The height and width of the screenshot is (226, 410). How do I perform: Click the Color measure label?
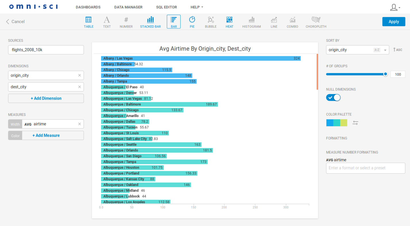coord(15,135)
